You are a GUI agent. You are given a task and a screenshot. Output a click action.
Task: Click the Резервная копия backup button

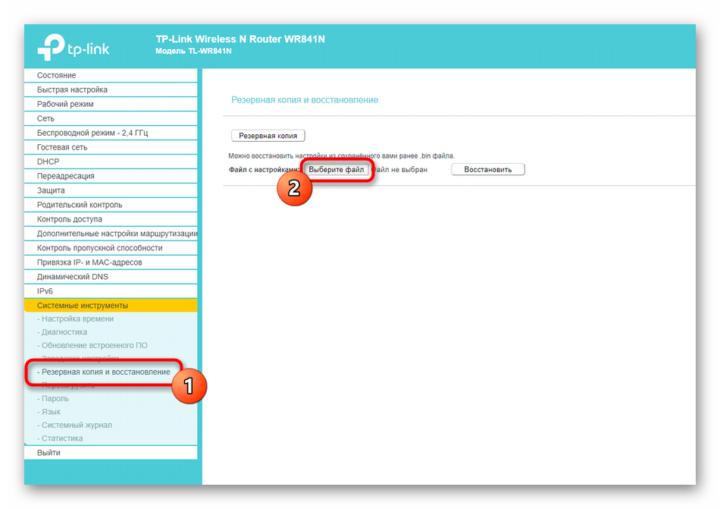268,136
